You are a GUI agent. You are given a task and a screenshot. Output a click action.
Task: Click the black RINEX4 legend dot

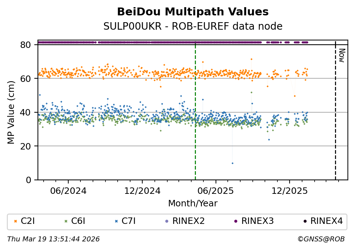tap(305, 221)
